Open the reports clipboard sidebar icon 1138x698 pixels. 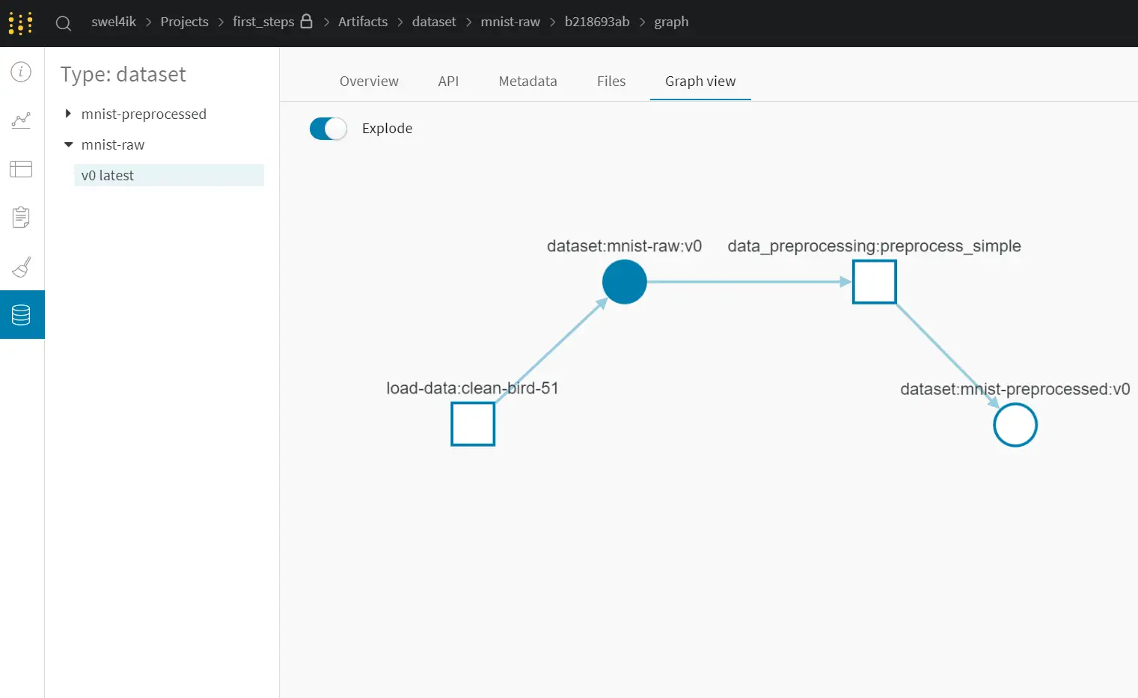[x=21, y=218]
